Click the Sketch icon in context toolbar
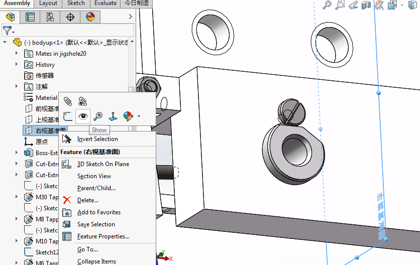Viewport: 420px width, 265px height. tap(68, 116)
